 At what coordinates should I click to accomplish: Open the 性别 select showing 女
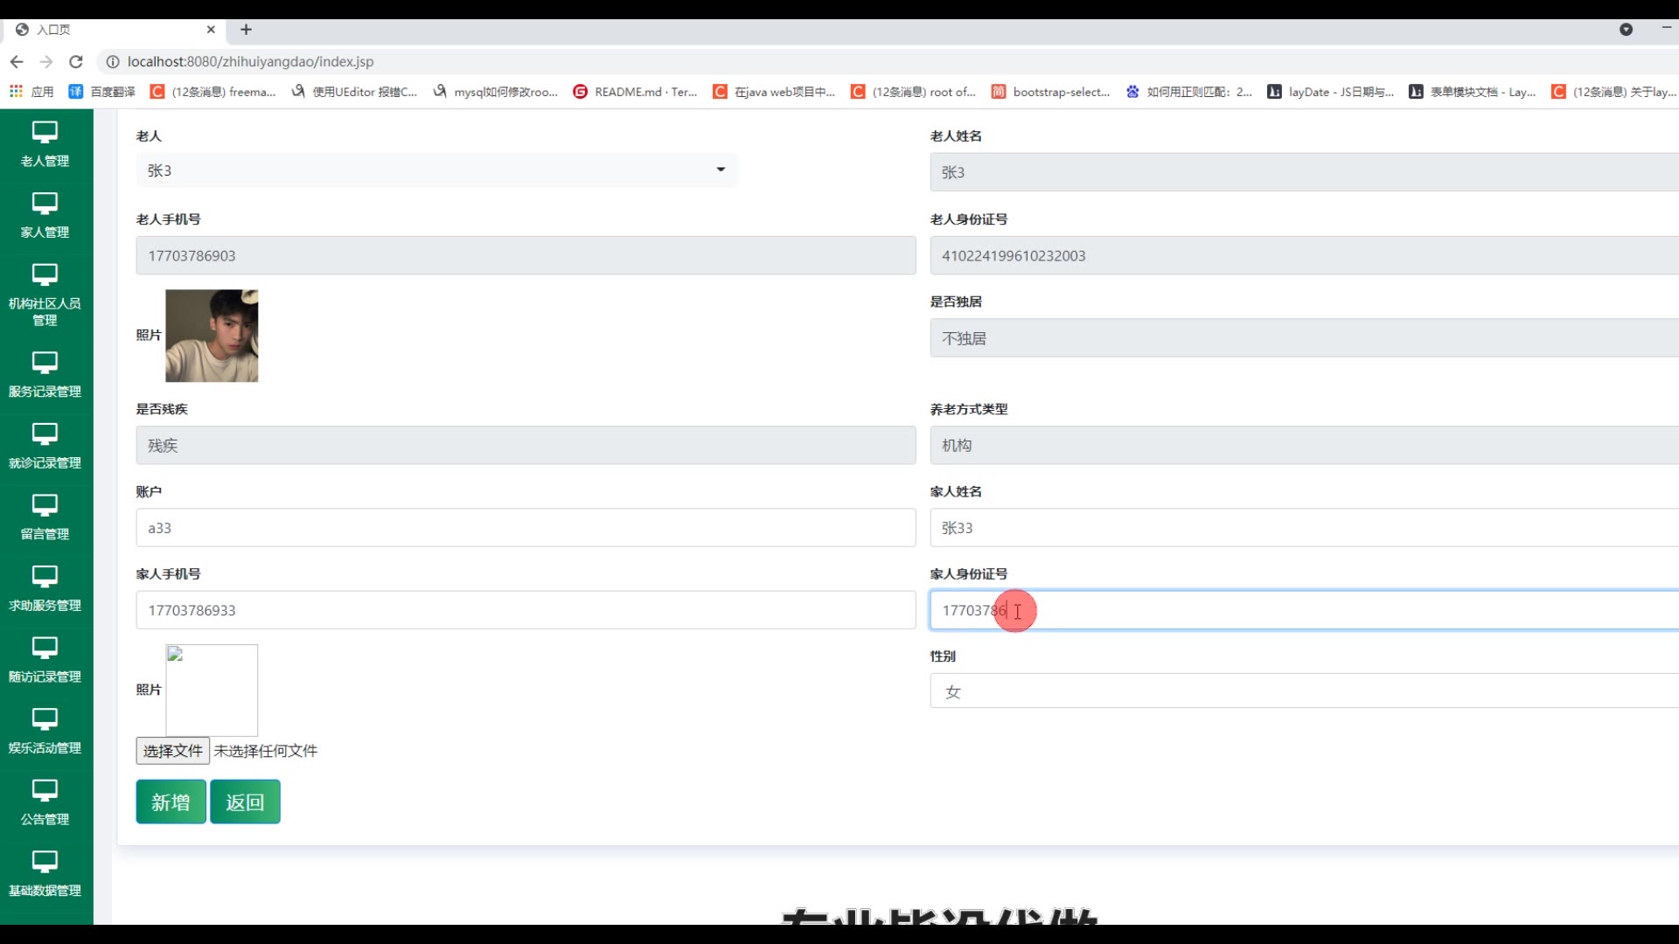pos(1303,691)
